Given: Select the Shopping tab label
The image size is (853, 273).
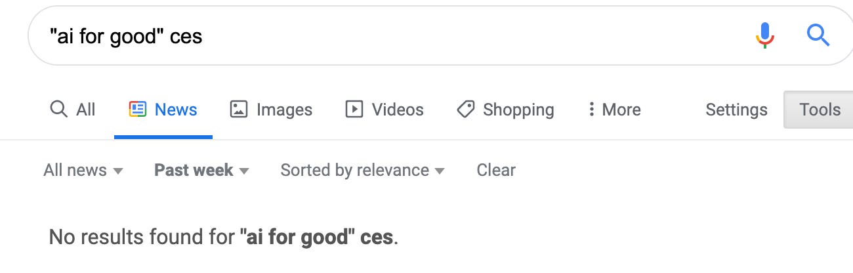Looking at the screenshot, I should 518,110.
